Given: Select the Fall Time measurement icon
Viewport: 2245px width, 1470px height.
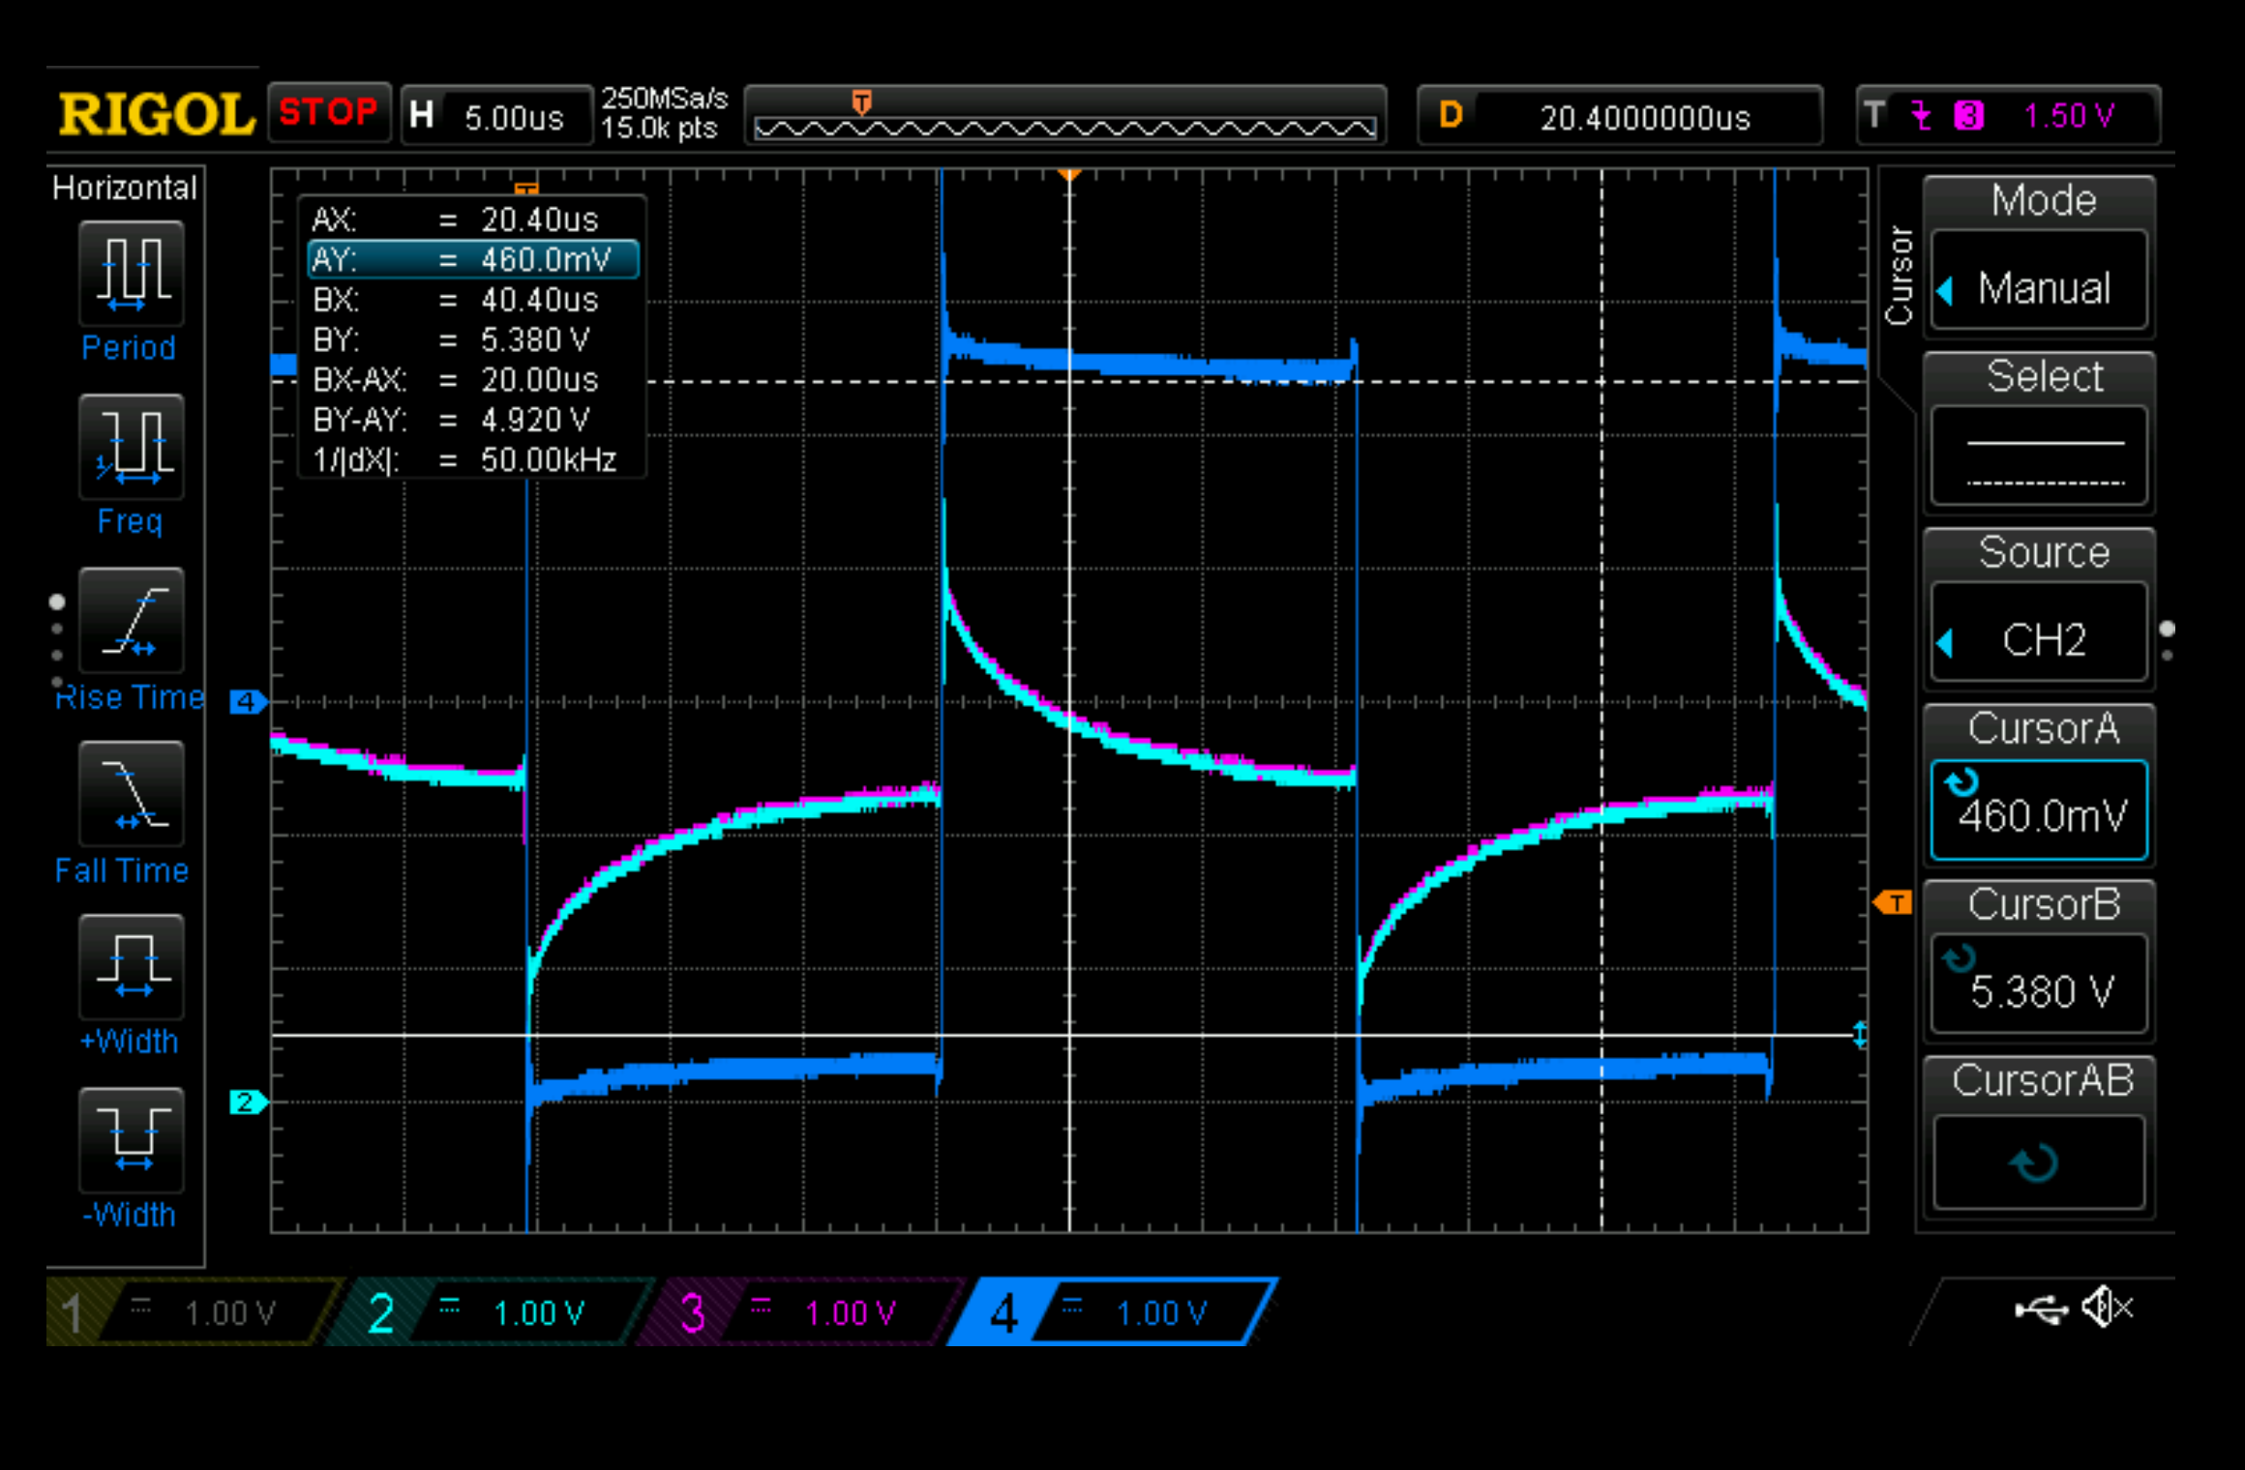Looking at the screenshot, I should click(132, 793).
